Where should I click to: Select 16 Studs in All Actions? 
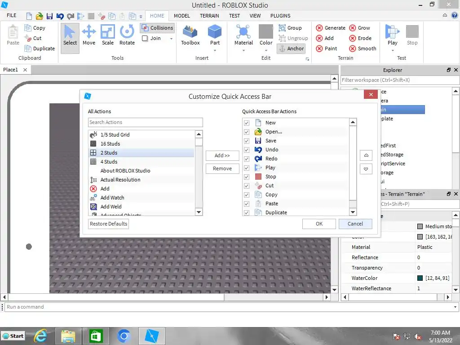click(x=141, y=144)
